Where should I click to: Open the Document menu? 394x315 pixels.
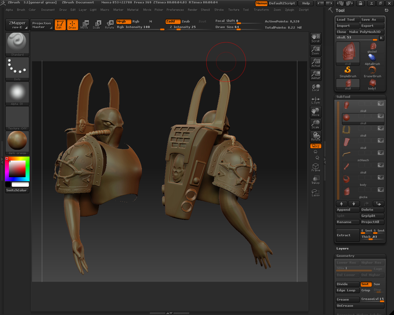click(x=48, y=10)
